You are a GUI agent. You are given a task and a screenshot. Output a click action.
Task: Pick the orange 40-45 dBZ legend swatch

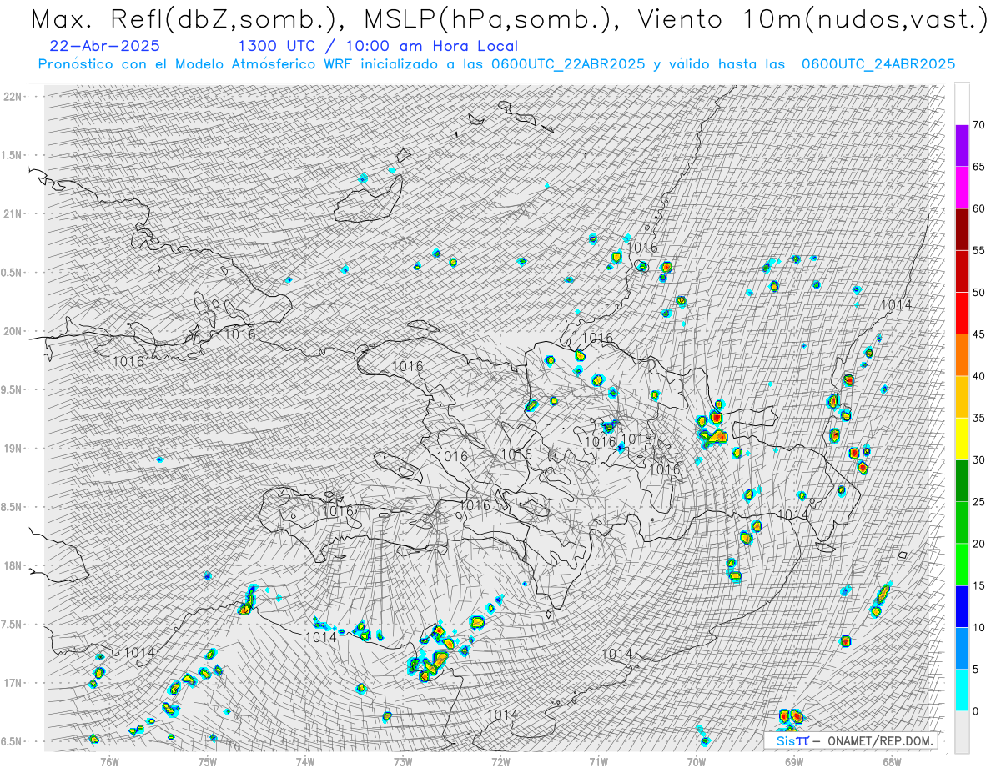coord(962,355)
